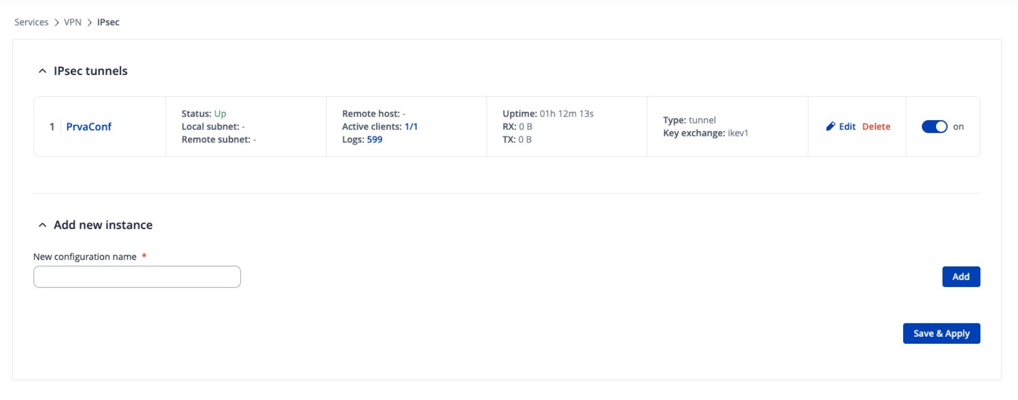Go to Services in the breadcrumb
Image resolution: width=1018 pixels, height=400 pixels.
tap(31, 22)
